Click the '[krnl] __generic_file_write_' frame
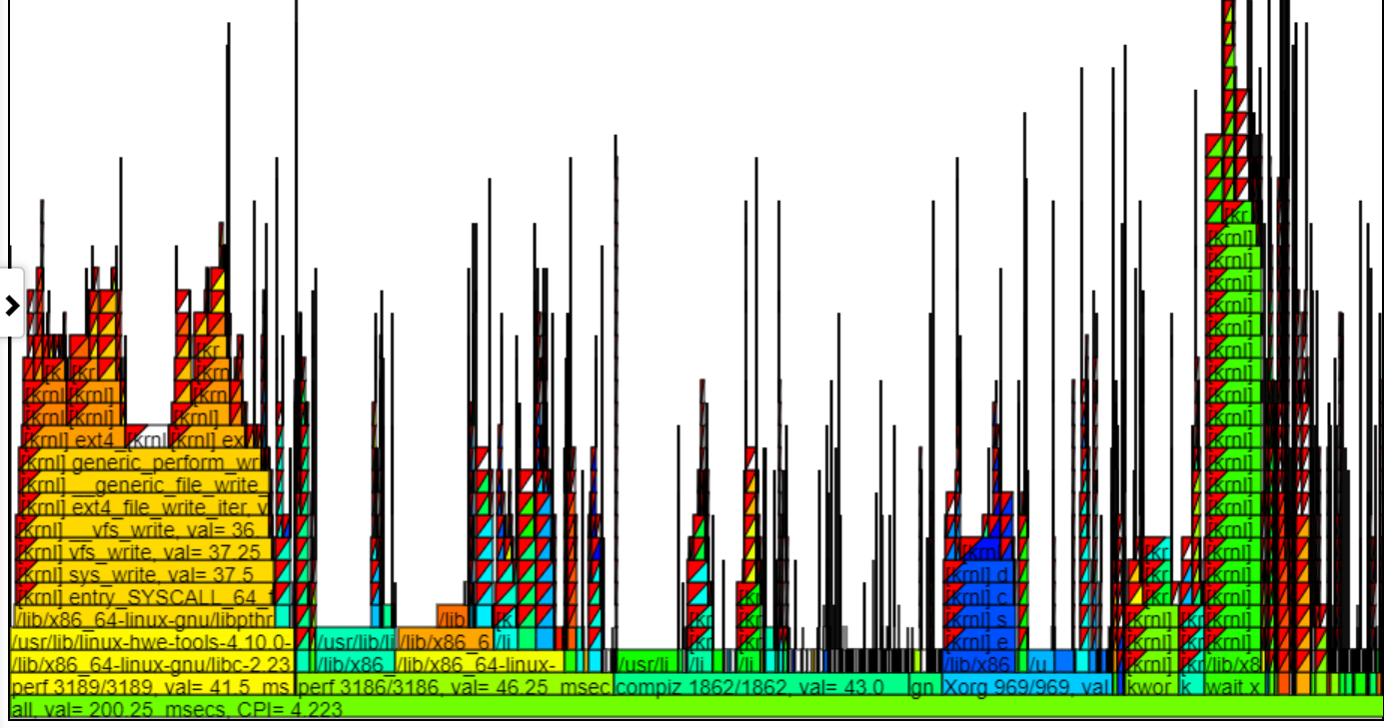Viewport: 1387px width, 728px height. [x=145, y=483]
